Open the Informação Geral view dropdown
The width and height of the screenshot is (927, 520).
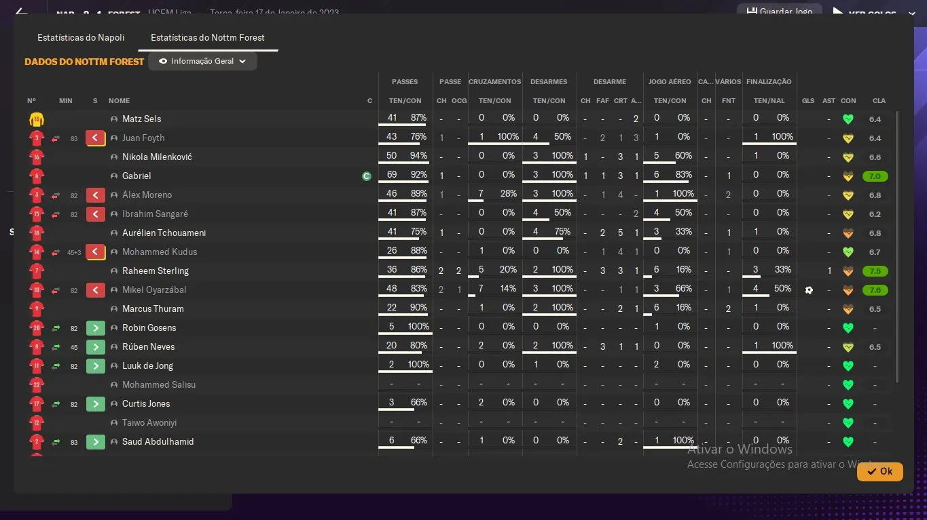202,61
